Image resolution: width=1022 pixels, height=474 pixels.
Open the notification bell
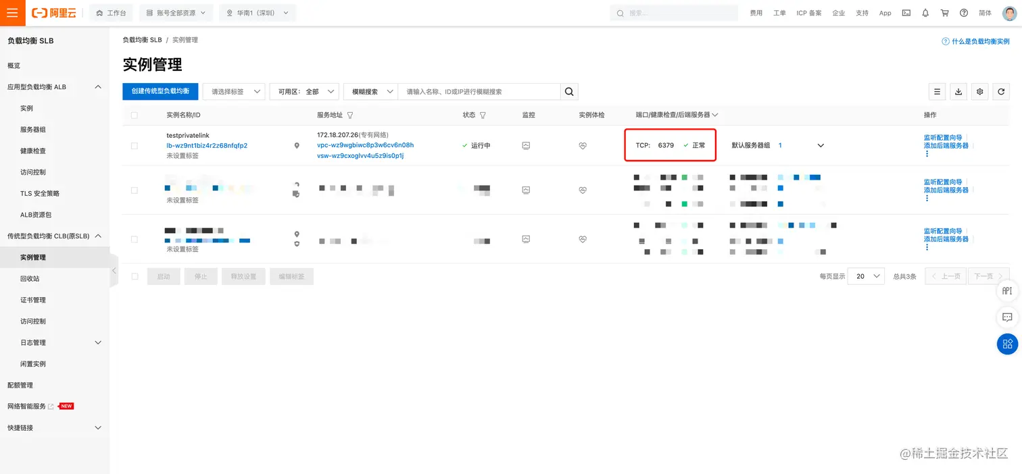point(925,13)
